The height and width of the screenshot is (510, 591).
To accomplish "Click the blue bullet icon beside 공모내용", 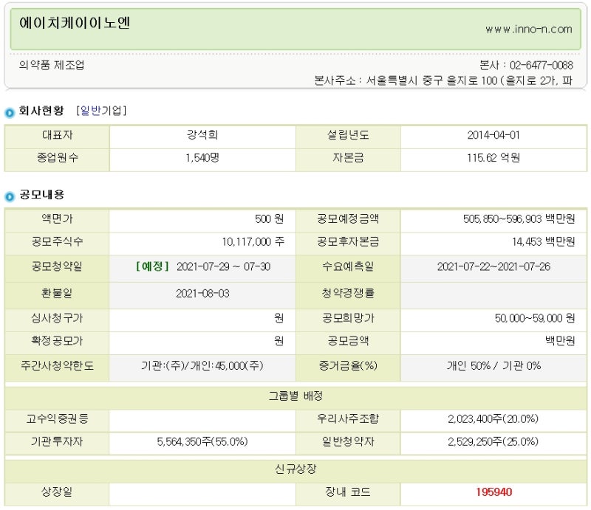I will coord(10,196).
